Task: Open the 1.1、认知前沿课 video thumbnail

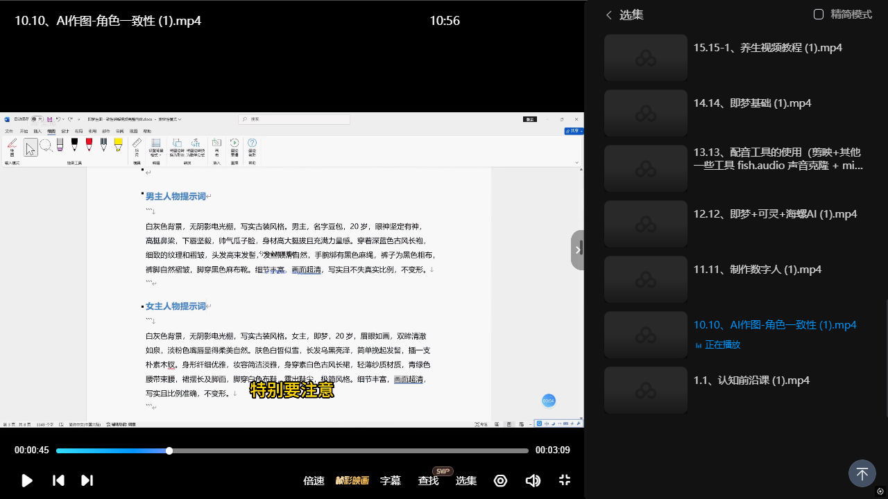Action: [x=645, y=390]
